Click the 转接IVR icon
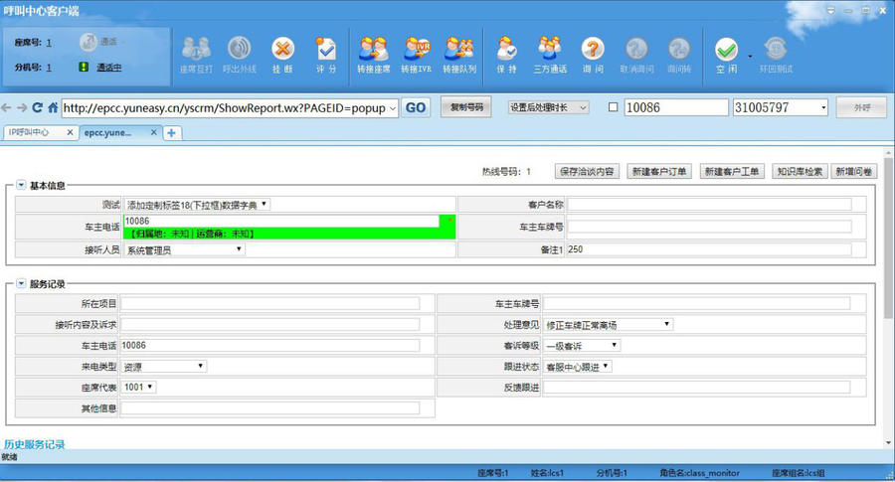The height and width of the screenshot is (482, 895). pyautogui.click(x=416, y=50)
